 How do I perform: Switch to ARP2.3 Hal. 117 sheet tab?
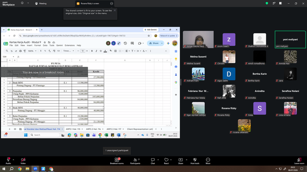tap(114, 129)
